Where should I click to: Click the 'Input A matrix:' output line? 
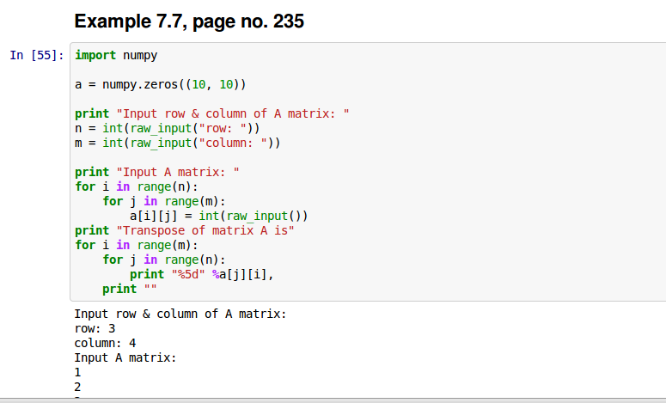pyautogui.click(x=125, y=357)
